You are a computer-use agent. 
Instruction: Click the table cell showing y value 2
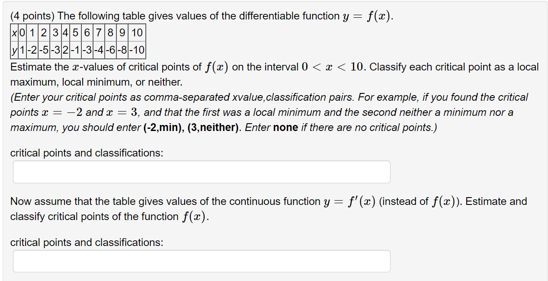point(65,49)
